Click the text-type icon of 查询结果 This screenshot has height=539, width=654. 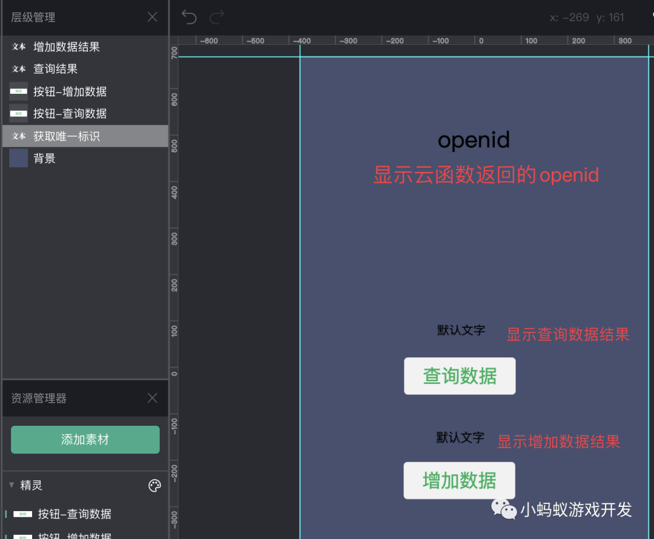point(19,69)
